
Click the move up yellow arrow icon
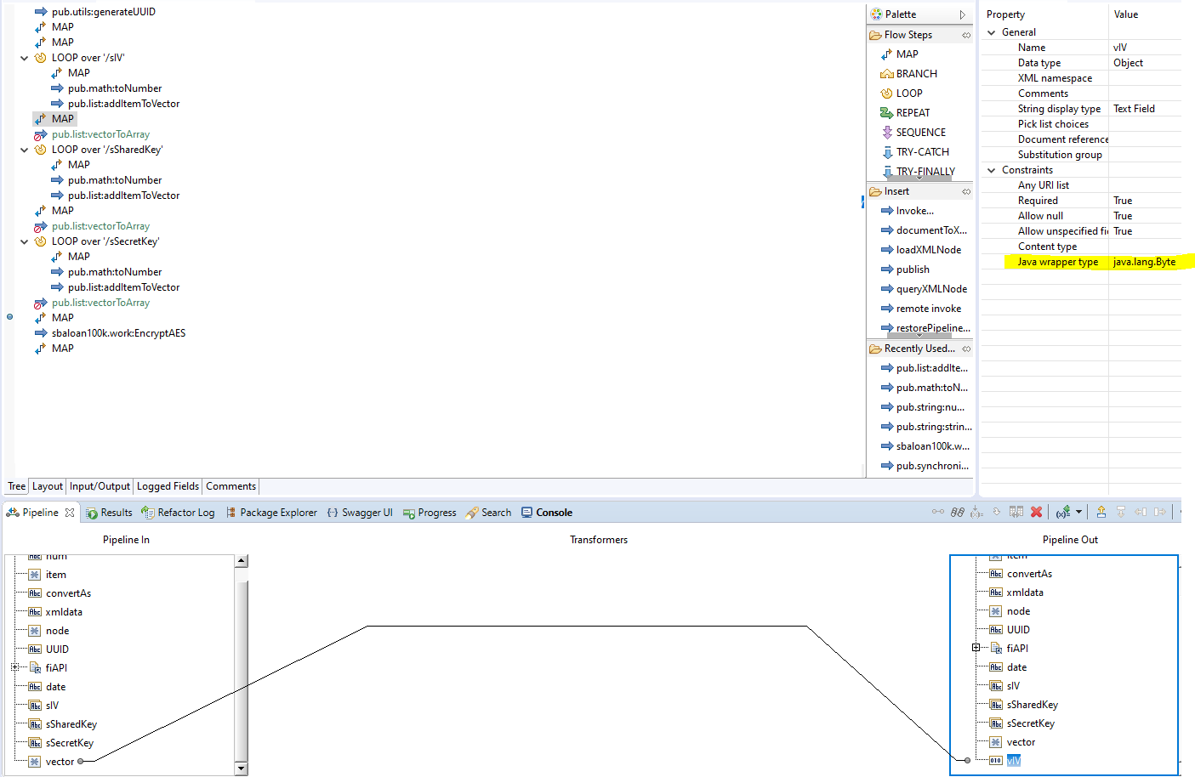pos(1101,512)
